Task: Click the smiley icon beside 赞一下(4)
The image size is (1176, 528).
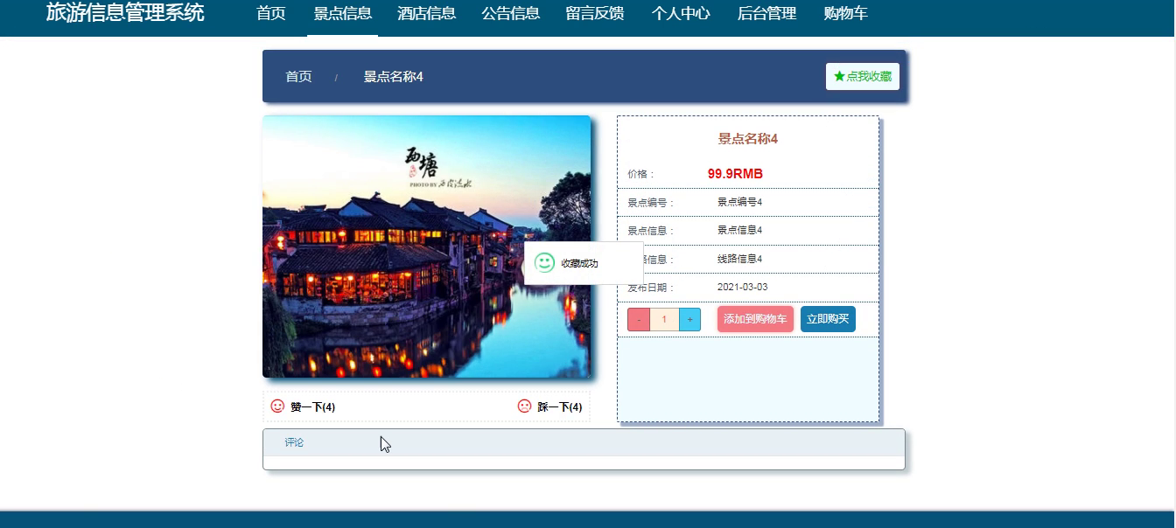Action: [x=278, y=406]
